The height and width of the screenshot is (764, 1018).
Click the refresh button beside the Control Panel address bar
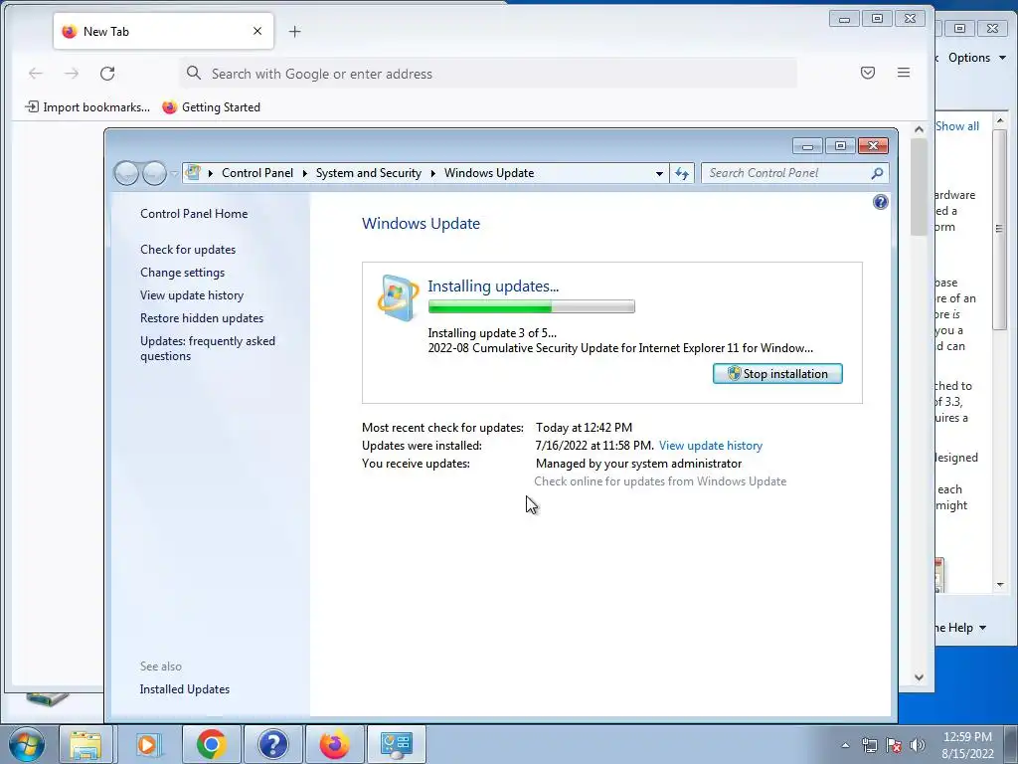click(x=682, y=173)
